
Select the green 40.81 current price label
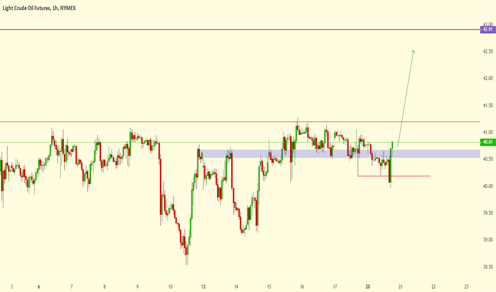coord(488,142)
